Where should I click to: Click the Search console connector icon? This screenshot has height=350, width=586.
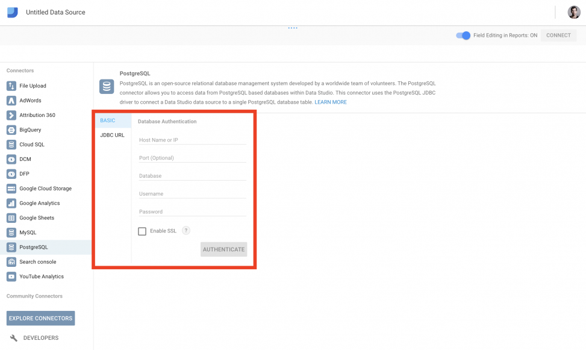[11, 262]
